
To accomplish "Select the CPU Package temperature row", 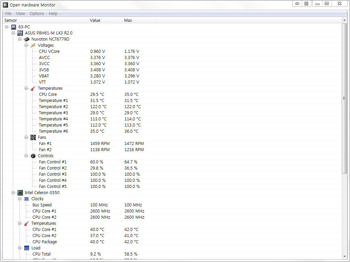I will tap(172, 242).
